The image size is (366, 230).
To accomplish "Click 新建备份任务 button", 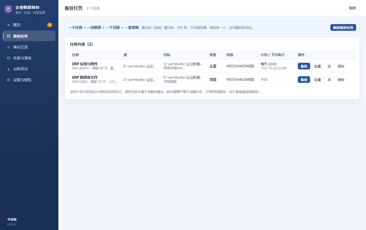I will 343,27.
